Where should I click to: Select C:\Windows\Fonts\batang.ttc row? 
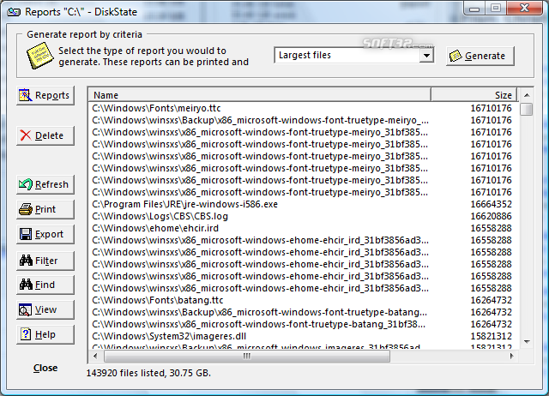(304, 300)
